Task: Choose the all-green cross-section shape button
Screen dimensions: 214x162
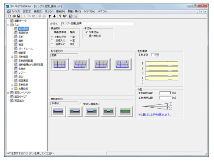Action: pos(125,112)
